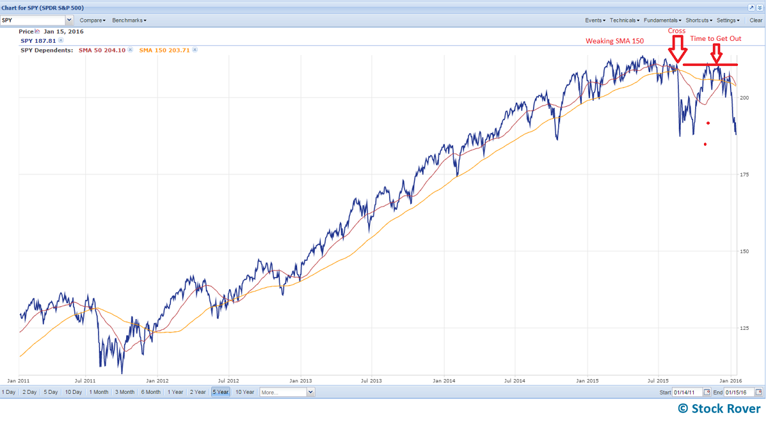
Task: Expand the Benchmarks dropdown
Action: pos(129,20)
